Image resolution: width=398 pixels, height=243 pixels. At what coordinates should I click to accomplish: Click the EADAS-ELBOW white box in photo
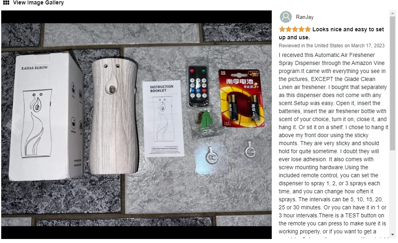pos(46,115)
